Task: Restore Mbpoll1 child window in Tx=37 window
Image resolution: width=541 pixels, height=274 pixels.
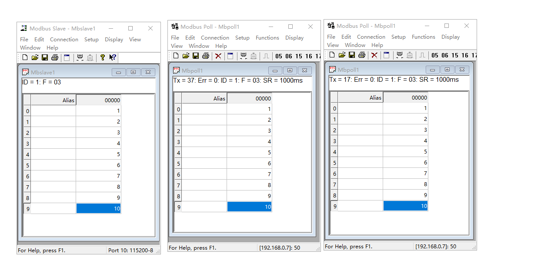Action: (x=290, y=70)
